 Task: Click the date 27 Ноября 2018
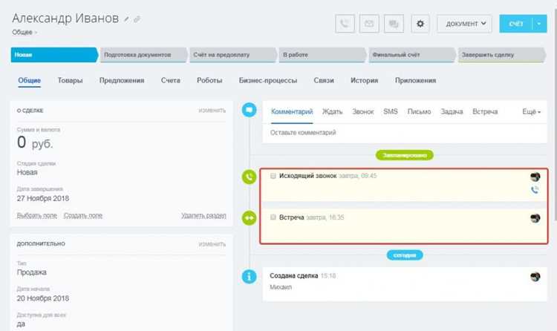[x=43, y=198]
